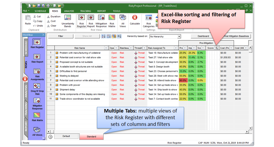Sort the register by ID
The image size is (274, 147).
[119, 36]
